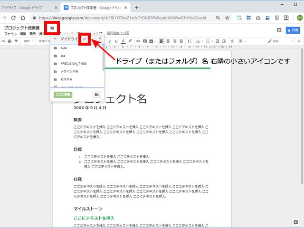Viewport: 304px width, 228px height.
Task: Click the green ここに移動 button
Action: 63,95
